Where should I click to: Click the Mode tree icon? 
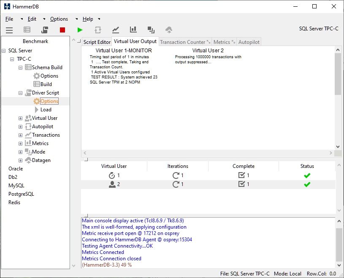(x=28, y=152)
